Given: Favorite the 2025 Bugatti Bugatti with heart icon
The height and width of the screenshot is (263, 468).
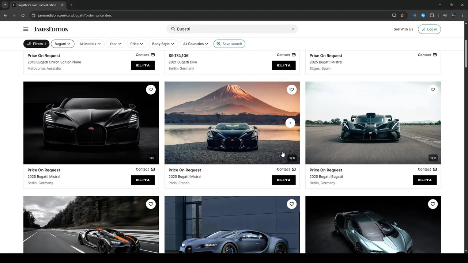Looking at the screenshot, I should click(433, 89).
